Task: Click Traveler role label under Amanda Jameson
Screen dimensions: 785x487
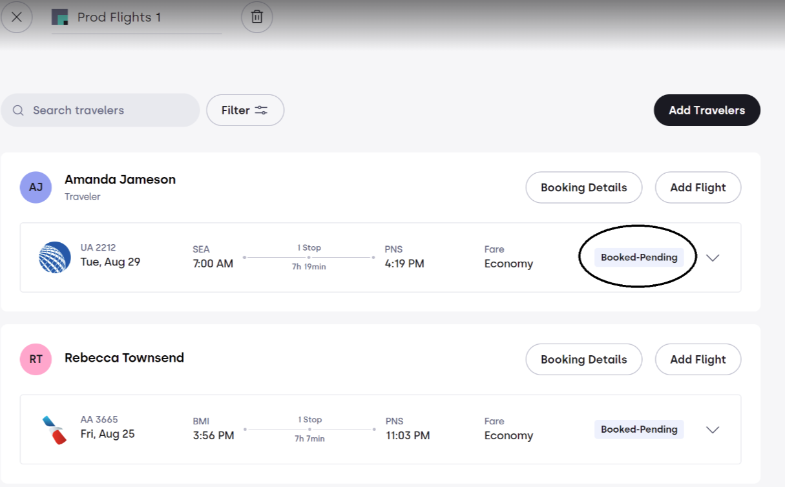Action: point(82,196)
